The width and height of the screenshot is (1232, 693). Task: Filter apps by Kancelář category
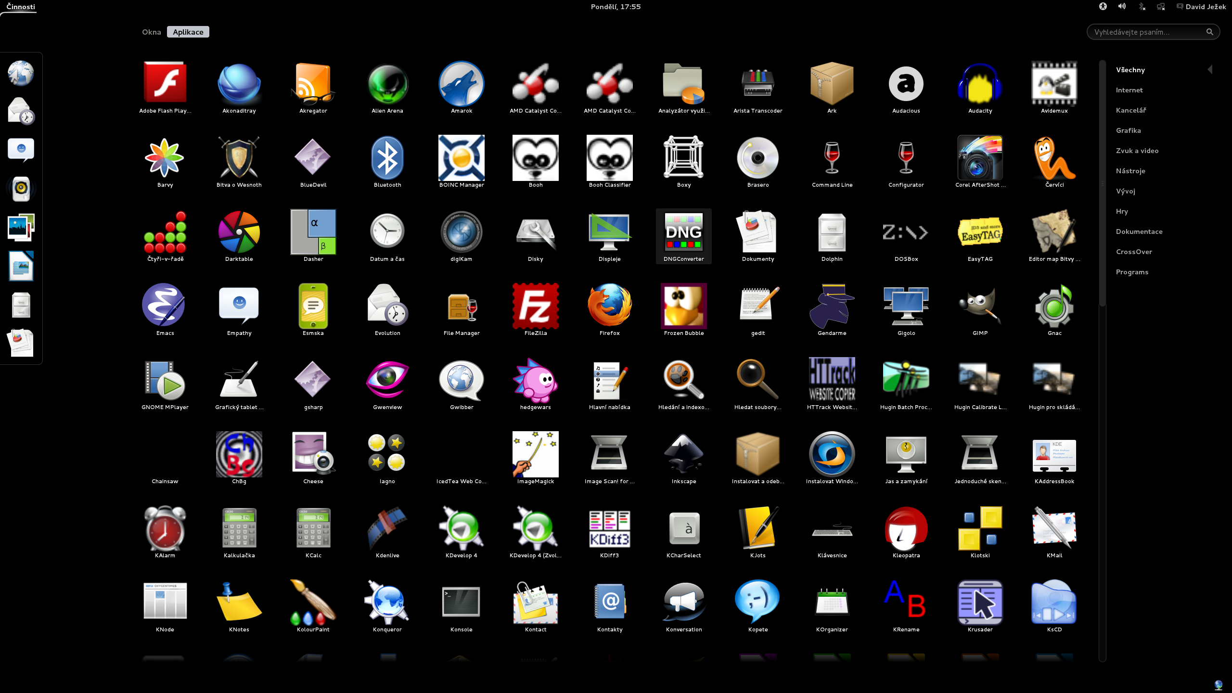click(x=1131, y=110)
